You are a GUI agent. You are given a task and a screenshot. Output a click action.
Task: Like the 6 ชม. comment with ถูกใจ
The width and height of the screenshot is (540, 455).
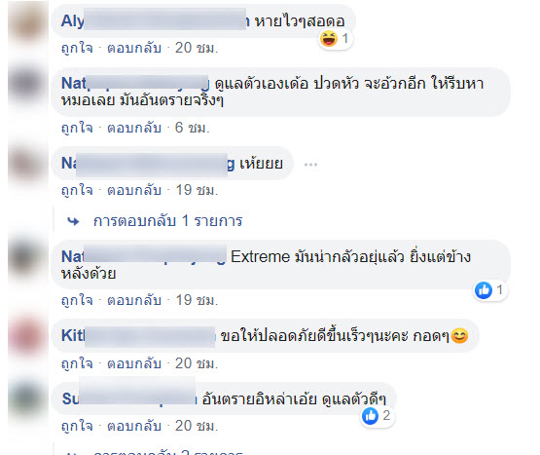pyautogui.click(x=77, y=128)
